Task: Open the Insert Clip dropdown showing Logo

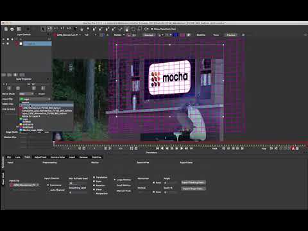Action: point(35,99)
